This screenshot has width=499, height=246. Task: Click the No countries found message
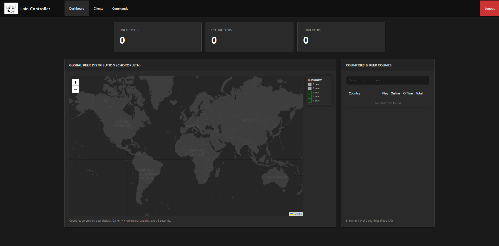click(388, 103)
